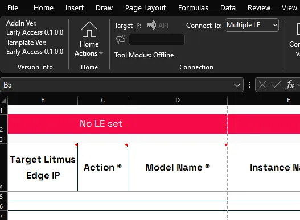The image size is (300, 220).
Task: Click 'Tool Modus: Offline' status text
Action: coord(144,55)
